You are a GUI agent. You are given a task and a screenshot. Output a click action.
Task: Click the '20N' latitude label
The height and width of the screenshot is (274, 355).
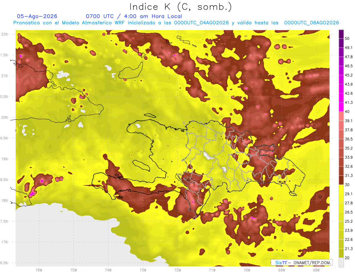click(x=4, y=117)
